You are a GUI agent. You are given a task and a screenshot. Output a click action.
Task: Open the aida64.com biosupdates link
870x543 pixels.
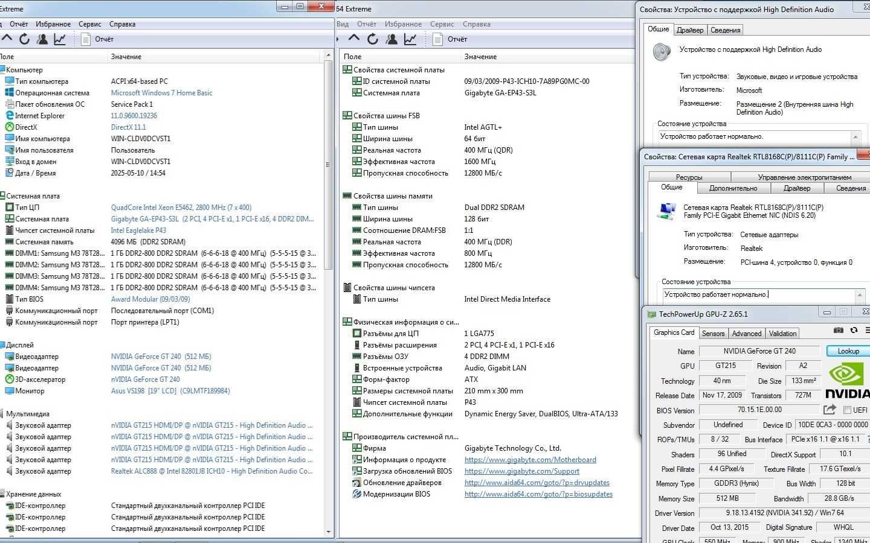click(x=538, y=494)
